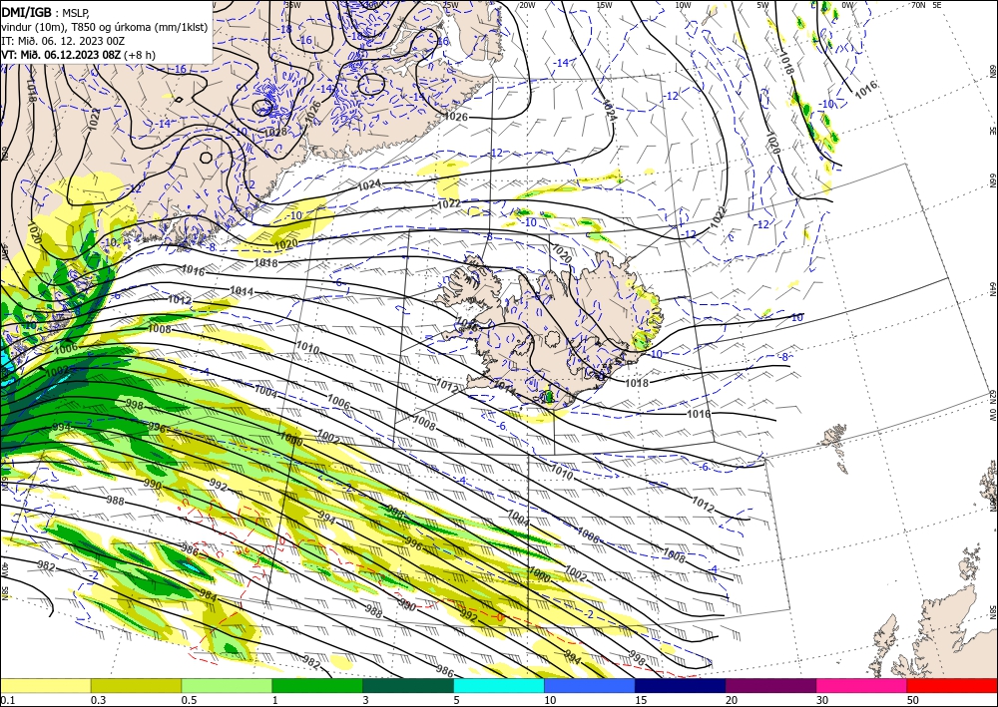Click the "IT: Mið. 06. 12. 2023 00Z" line
This screenshot has width=998, height=707.
63,41
